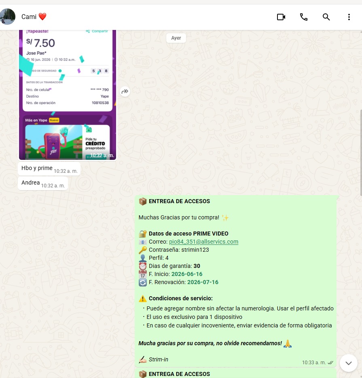Search within the Cami chat
The image size is (362, 378).
(x=326, y=17)
